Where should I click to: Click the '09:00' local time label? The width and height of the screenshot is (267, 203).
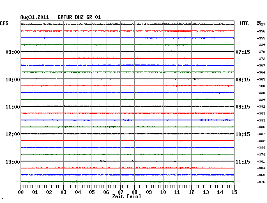tap(13, 52)
